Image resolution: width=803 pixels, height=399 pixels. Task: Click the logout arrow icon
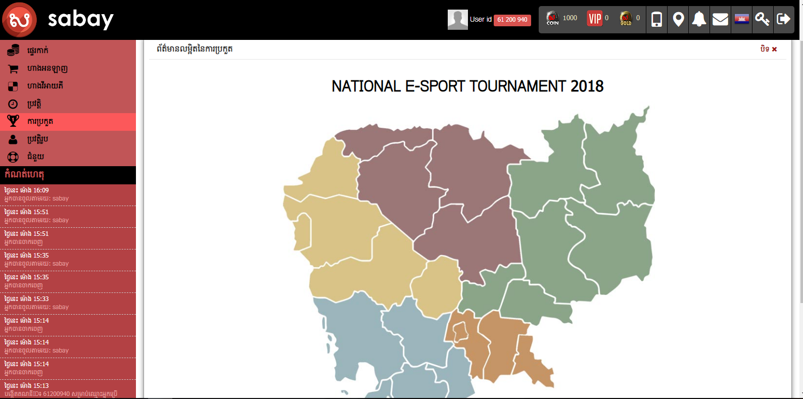tap(783, 20)
